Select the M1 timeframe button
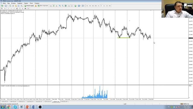Screen dimensions: 193x109 pyautogui.click(x=87, y=6)
